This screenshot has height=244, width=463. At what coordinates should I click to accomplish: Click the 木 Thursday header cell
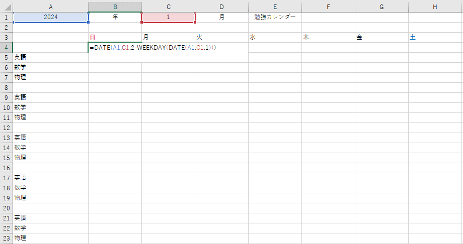point(328,38)
